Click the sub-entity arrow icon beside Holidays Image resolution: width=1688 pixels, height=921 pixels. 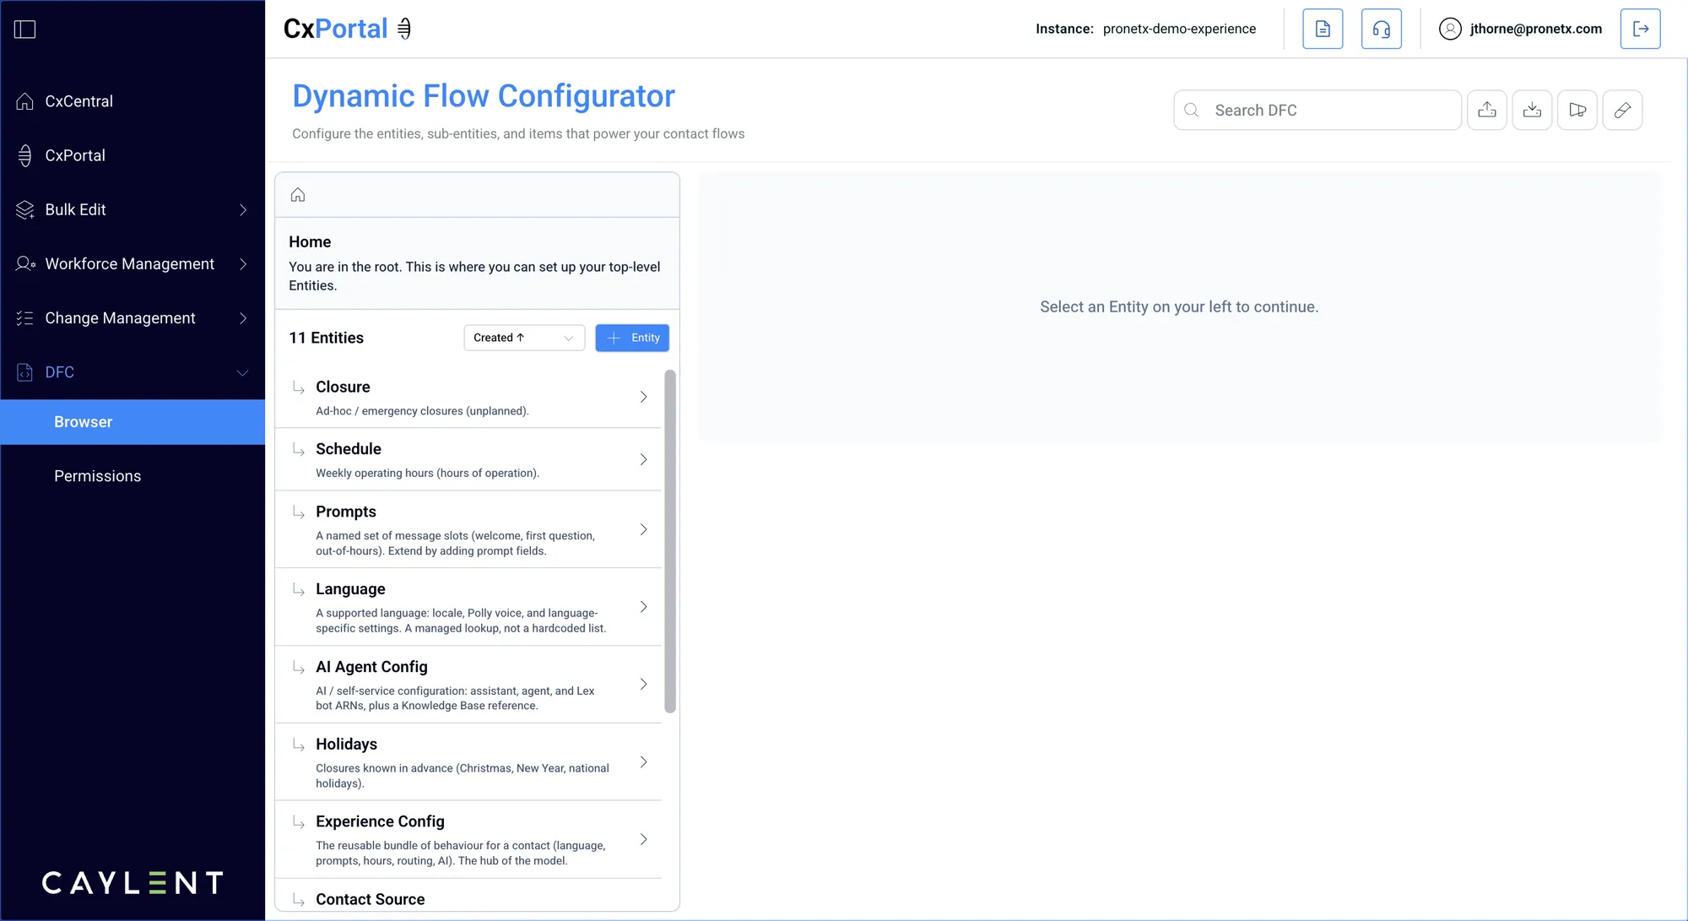tap(299, 745)
